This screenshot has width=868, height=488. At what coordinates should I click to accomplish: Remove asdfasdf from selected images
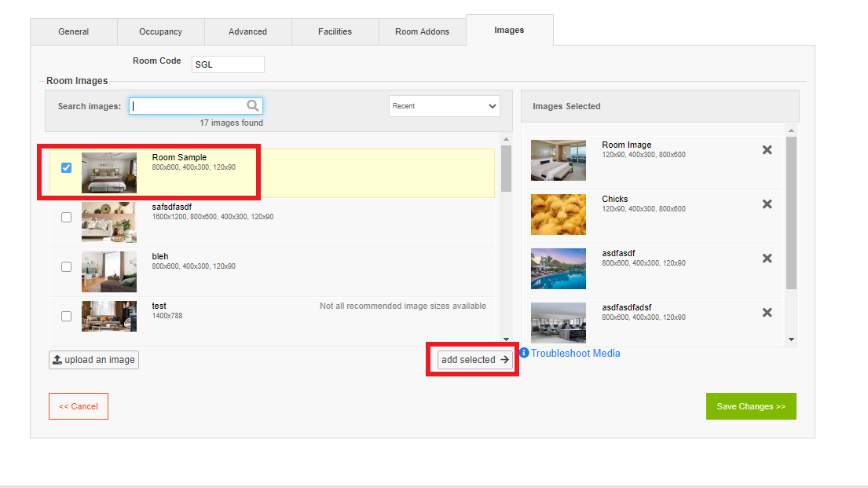(x=767, y=259)
